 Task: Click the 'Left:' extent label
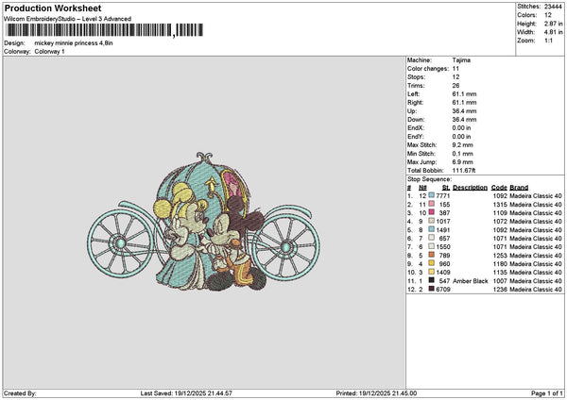413,93
